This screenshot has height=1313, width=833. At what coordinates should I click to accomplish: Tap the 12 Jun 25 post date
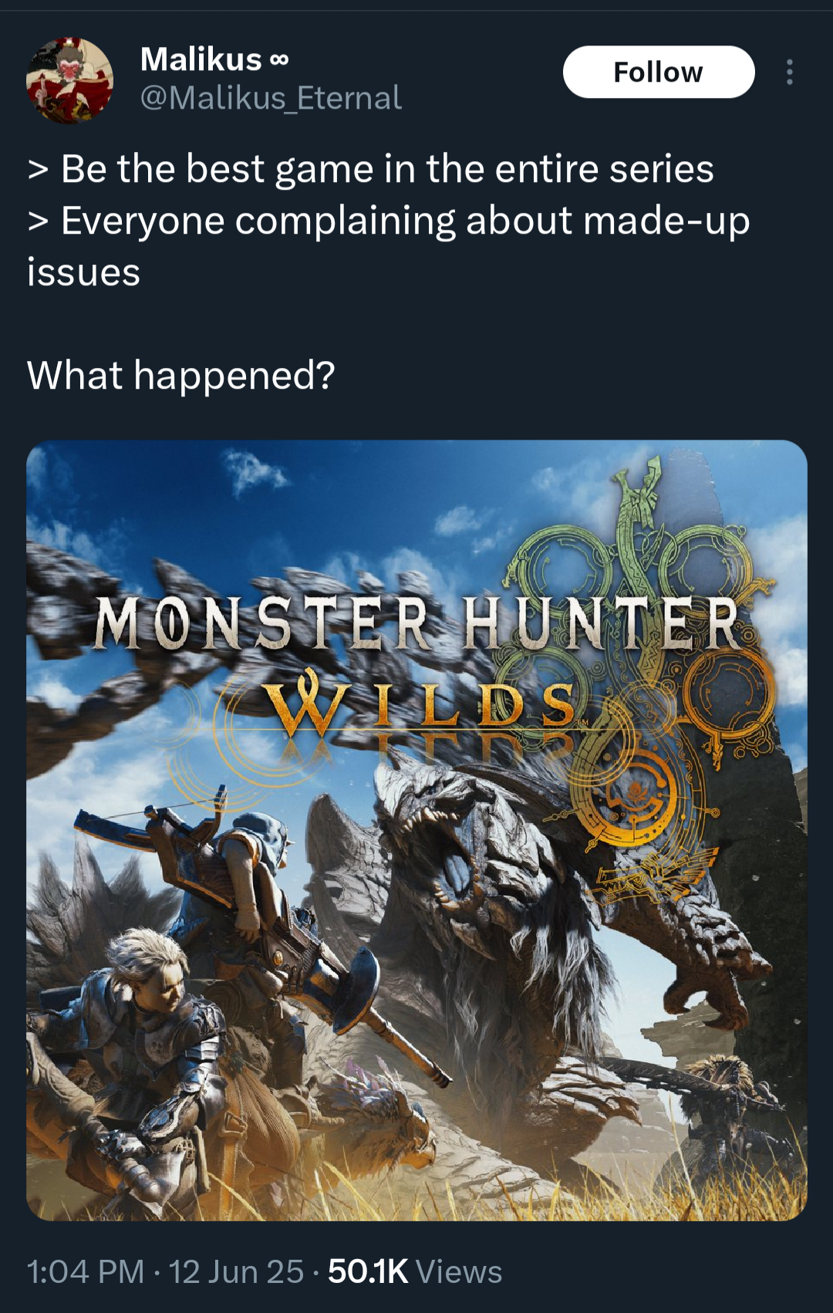(236, 1271)
